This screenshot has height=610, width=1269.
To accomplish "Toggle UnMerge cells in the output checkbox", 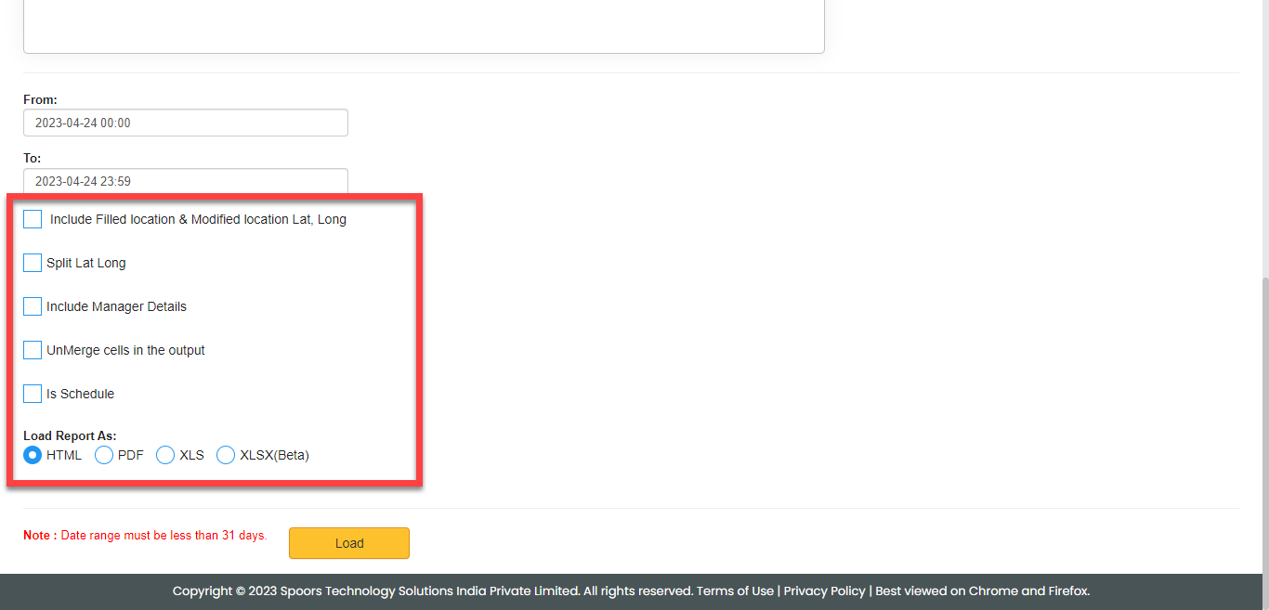I will pos(33,350).
